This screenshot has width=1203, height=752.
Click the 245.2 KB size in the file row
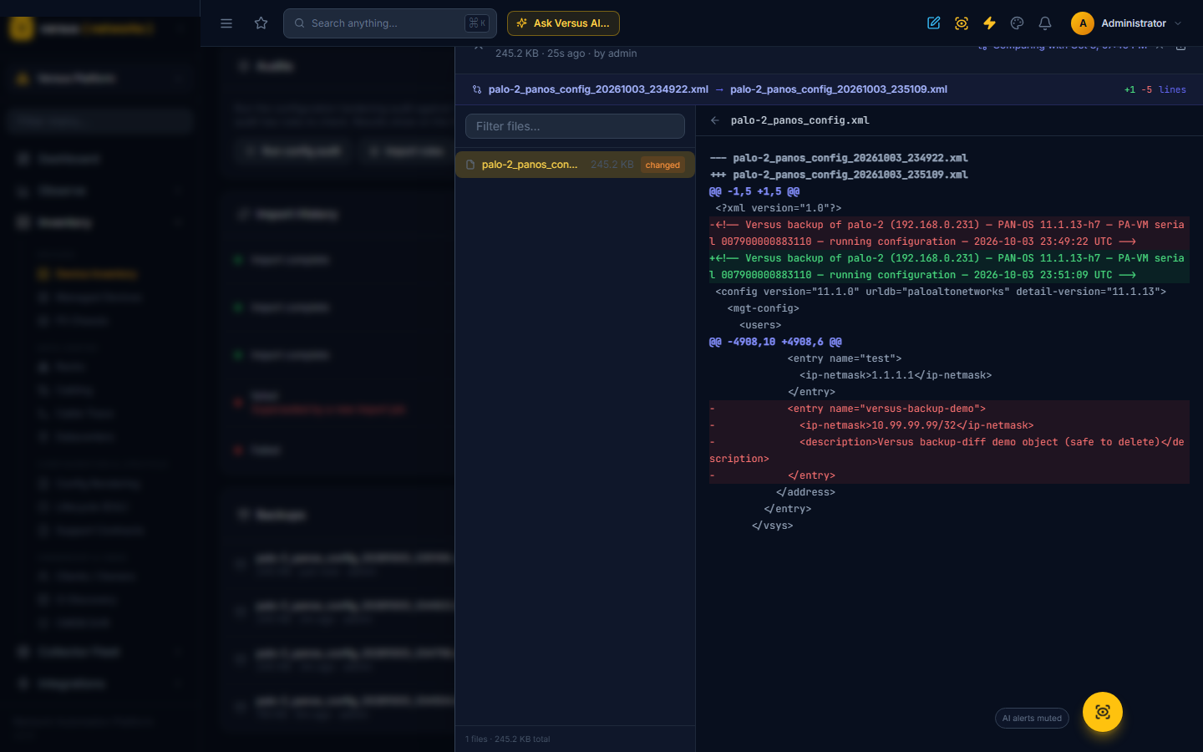click(x=612, y=165)
